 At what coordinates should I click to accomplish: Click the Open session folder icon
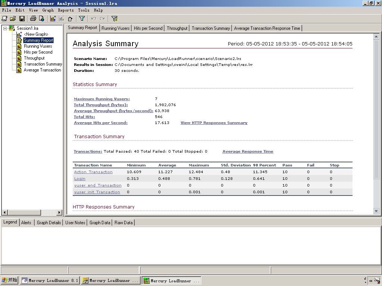13,19
